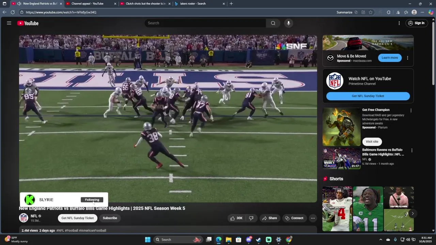Open Google Chrome from the taskbar

click(289, 240)
